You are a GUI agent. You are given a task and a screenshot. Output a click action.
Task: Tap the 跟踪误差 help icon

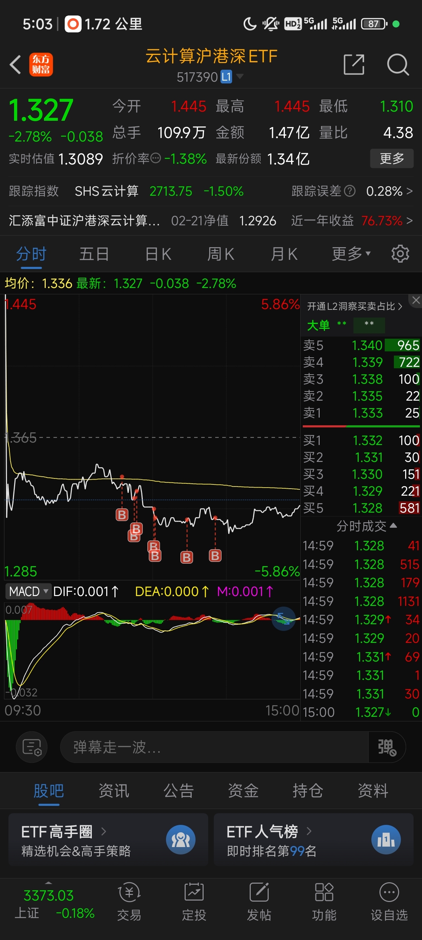pyautogui.click(x=350, y=191)
